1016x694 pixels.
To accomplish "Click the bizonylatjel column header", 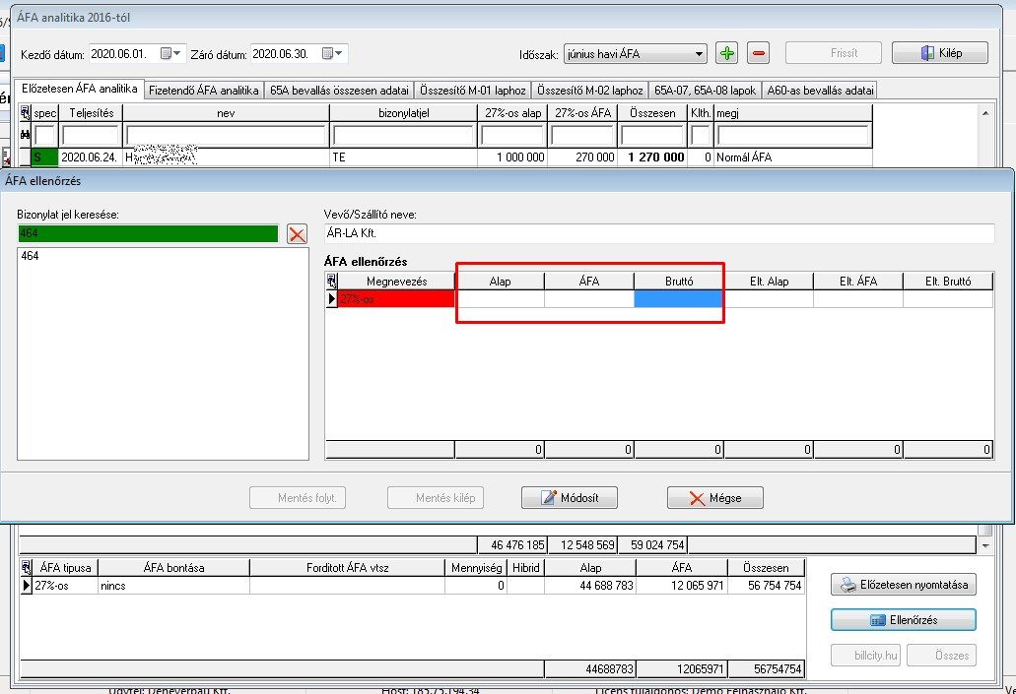I will tap(403, 112).
